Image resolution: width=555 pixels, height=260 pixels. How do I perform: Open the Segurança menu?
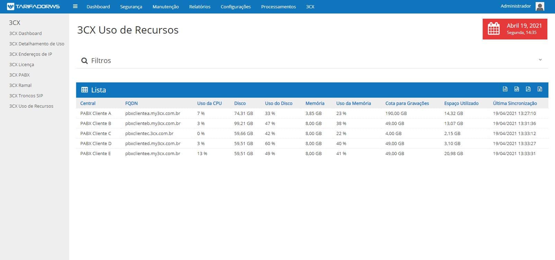click(x=131, y=7)
